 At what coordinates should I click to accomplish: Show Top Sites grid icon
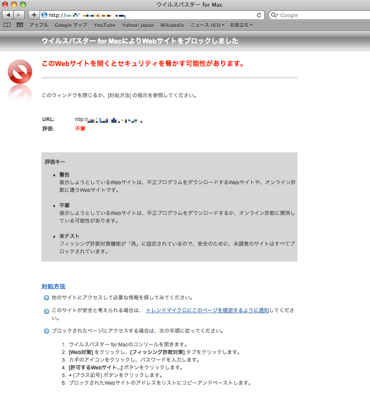[x=20, y=25]
